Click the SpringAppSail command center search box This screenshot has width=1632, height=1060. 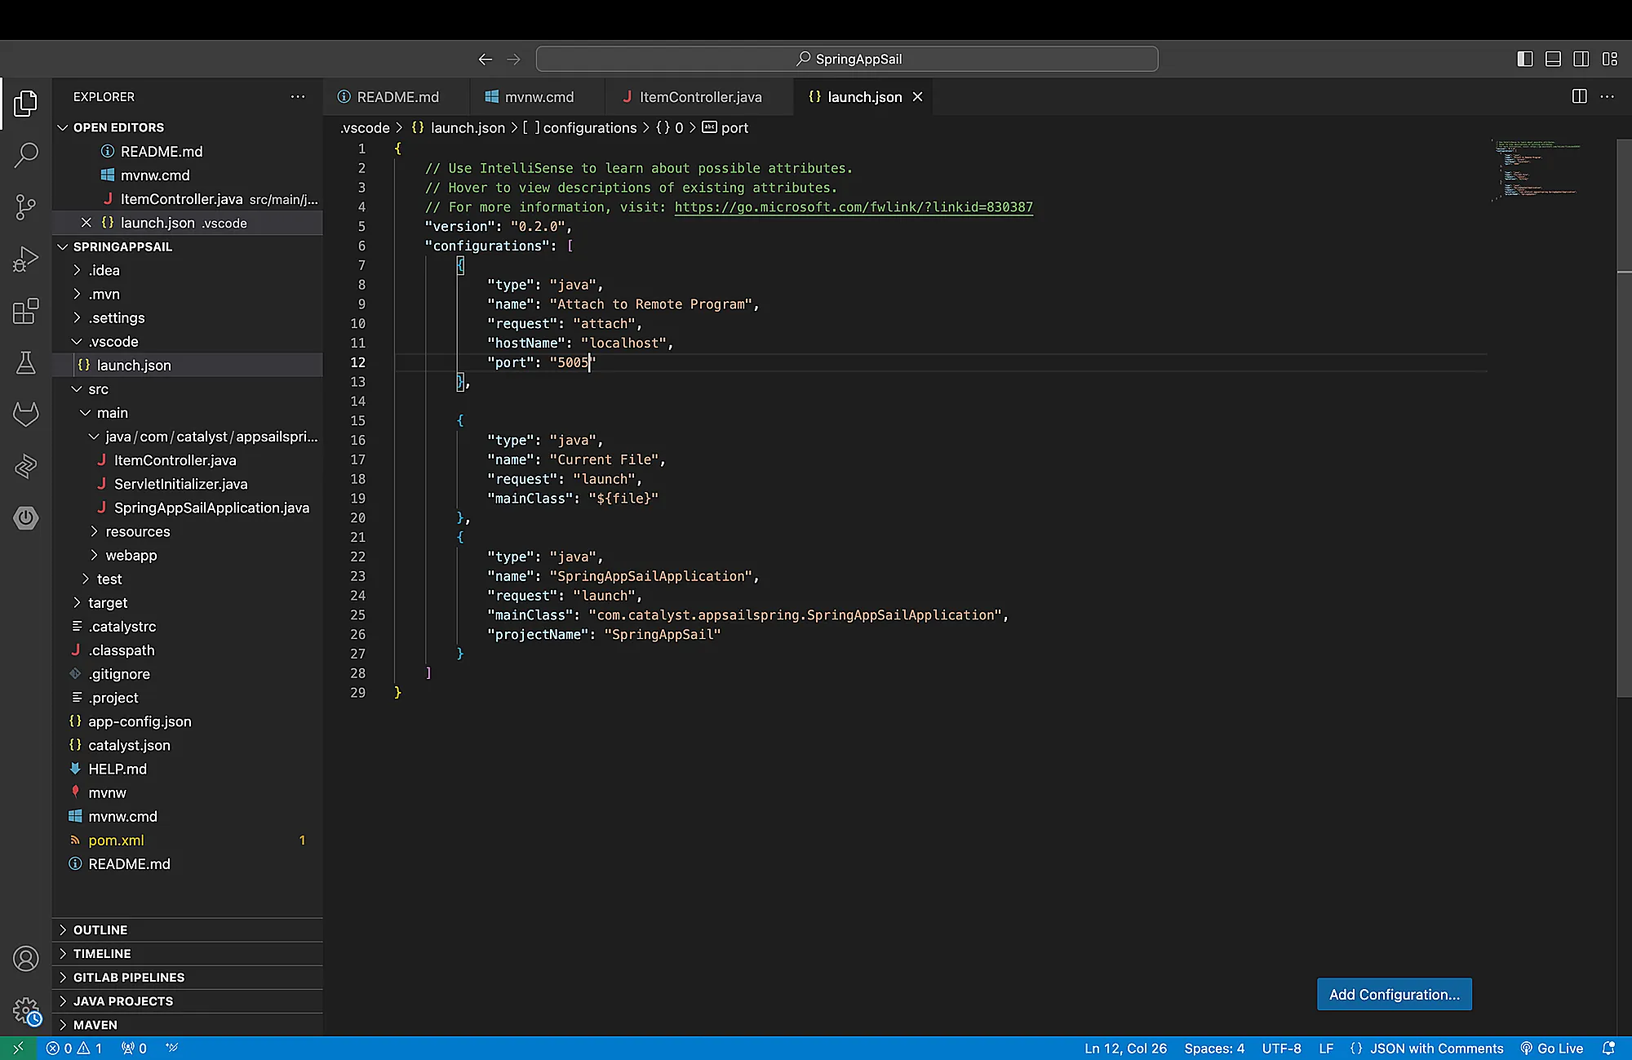[847, 59]
